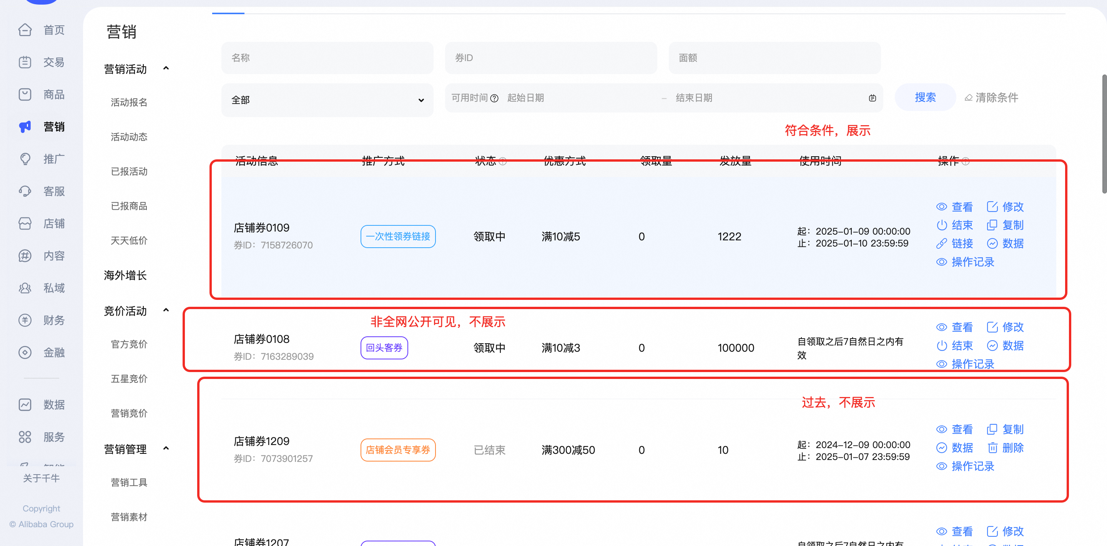Click 删除 trash for 店铺券1209
Screen dimensions: 1107x546
pyautogui.click(x=1005, y=448)
